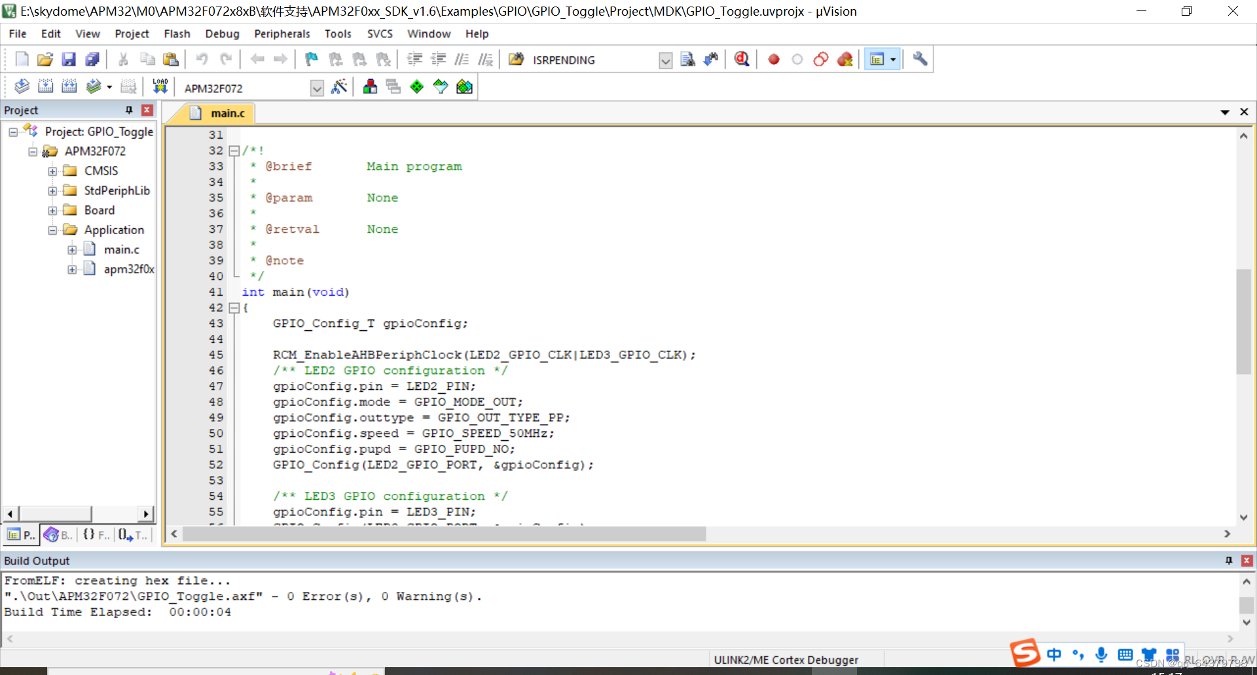The height and width of the screenshot is (675, 1257).
Task: Click the Rebuild all target files icon
Action: (69, 87)
